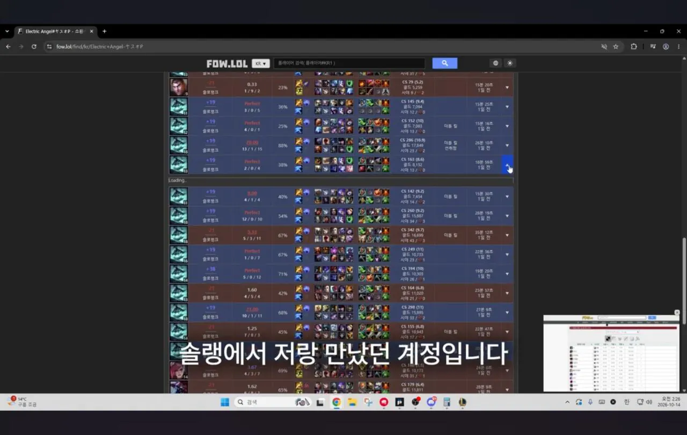Click the taskbar search box
This screenshot has height=435, width=687.
[273, 402]
